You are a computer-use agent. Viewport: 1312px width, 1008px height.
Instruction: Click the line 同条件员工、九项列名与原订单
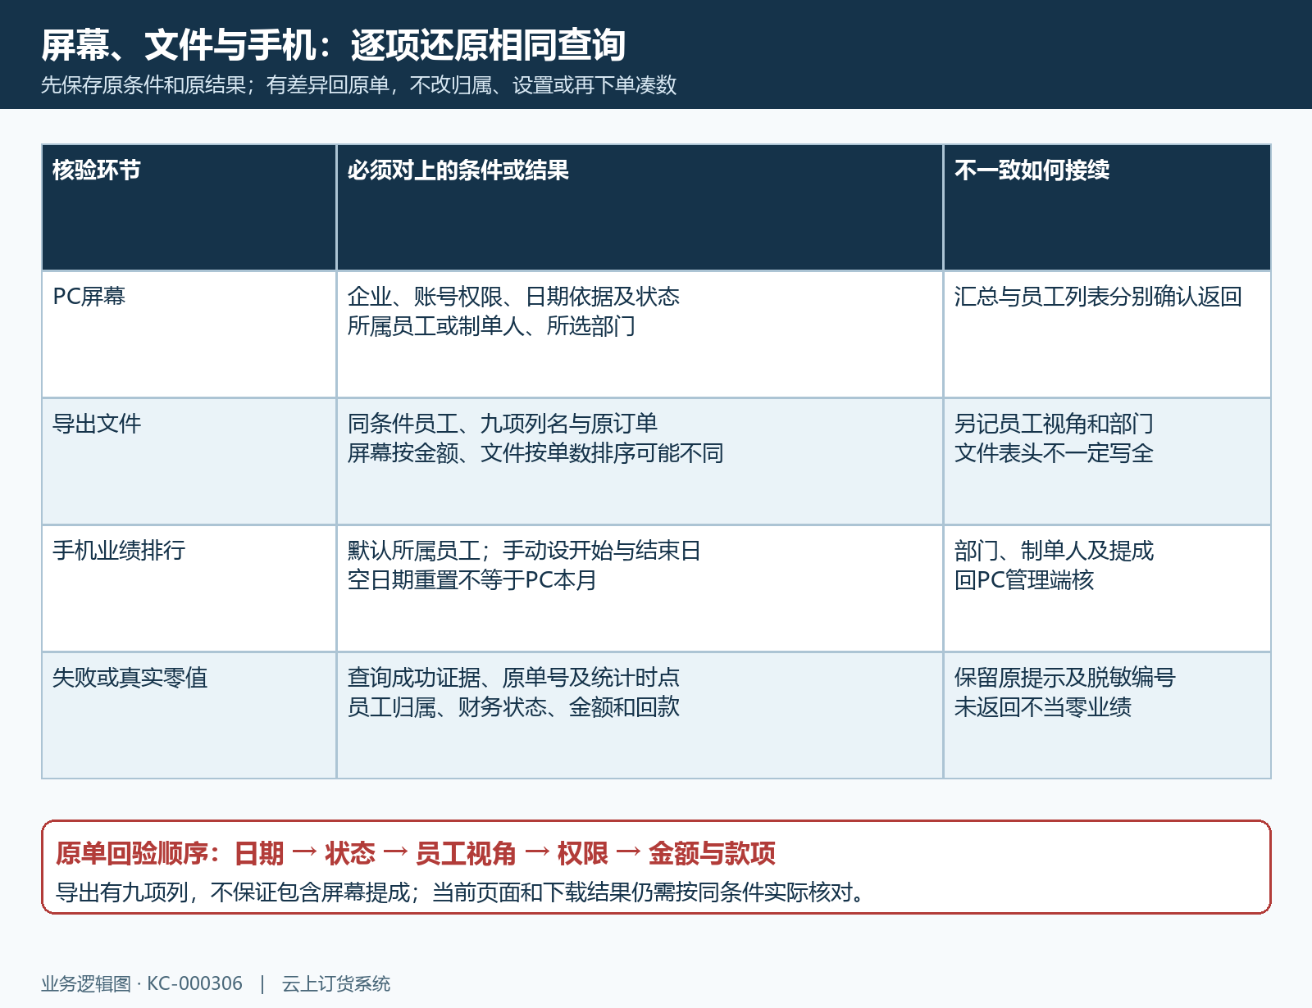pyautogui.click(x=503, y=424)
